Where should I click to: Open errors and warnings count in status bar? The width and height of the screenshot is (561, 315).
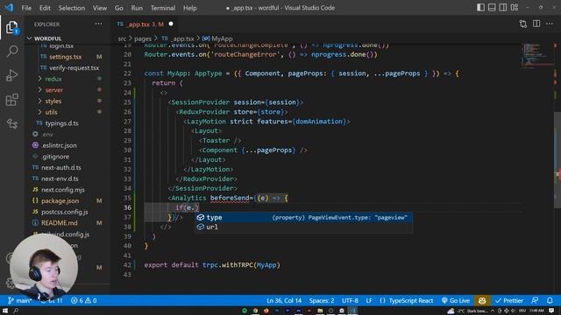84,300
